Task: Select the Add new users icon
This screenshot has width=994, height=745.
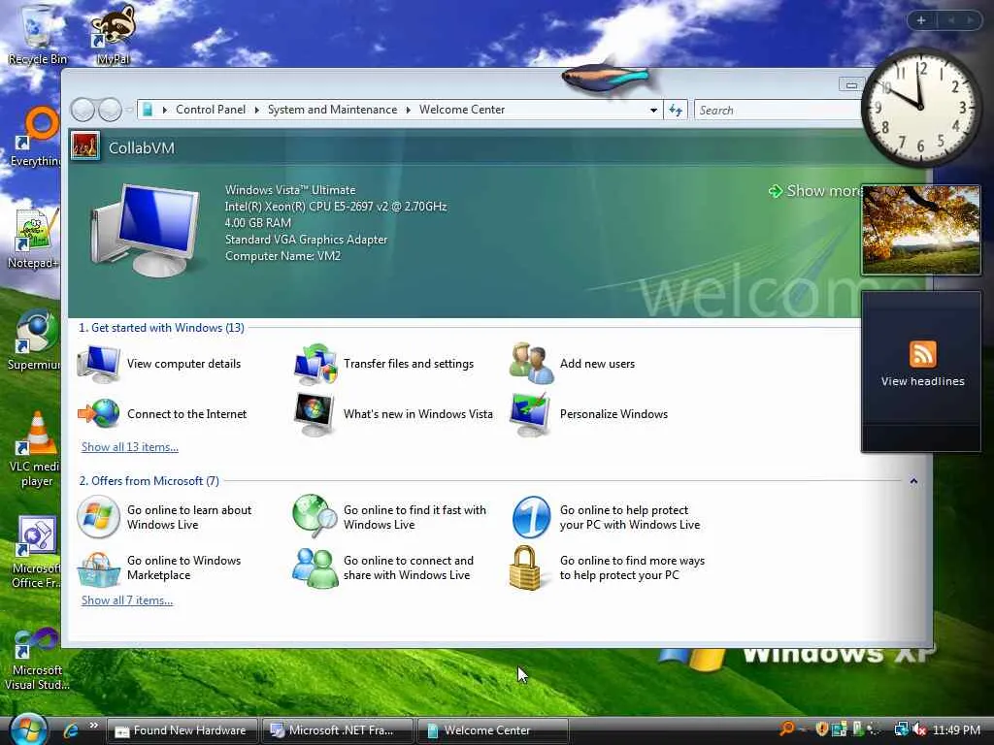Action: click(x=531, y=364)
